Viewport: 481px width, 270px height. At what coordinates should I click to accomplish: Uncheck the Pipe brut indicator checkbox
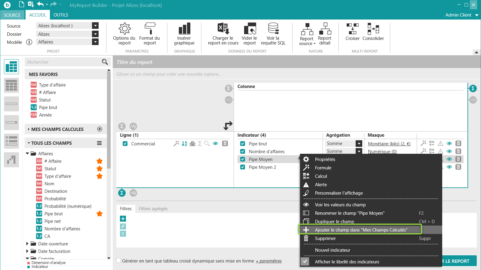[243, 144]
